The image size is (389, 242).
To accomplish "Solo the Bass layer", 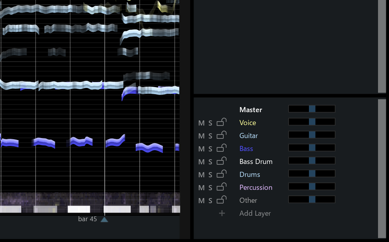I will click(210, 149).
